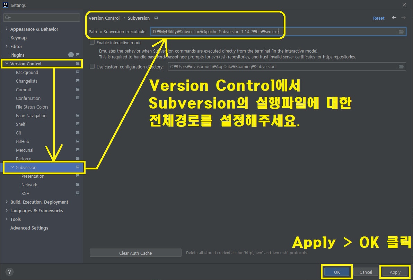
Task: Expand Build, Execution, Deployment
Action: click(x=6, y=202)
